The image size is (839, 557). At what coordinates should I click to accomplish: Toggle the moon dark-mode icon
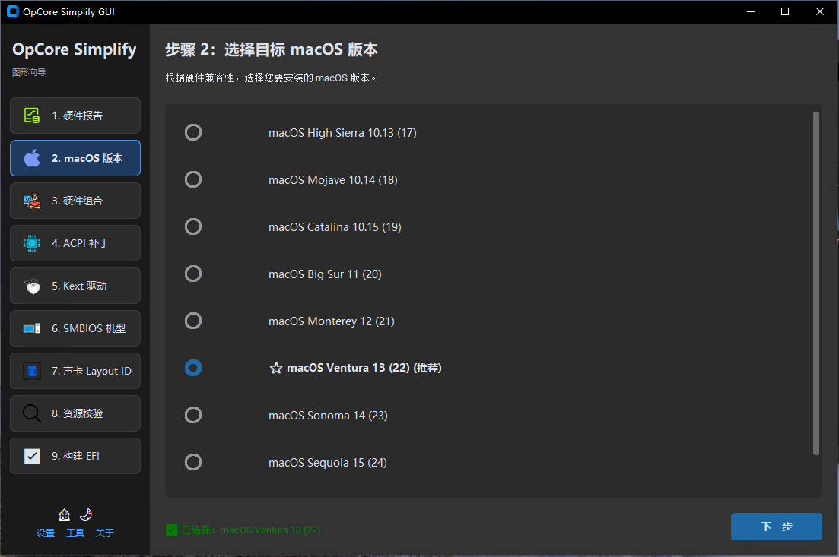86,514
